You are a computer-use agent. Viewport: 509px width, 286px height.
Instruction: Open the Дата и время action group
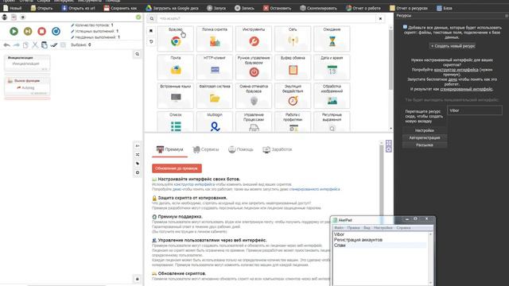point(332,67)
